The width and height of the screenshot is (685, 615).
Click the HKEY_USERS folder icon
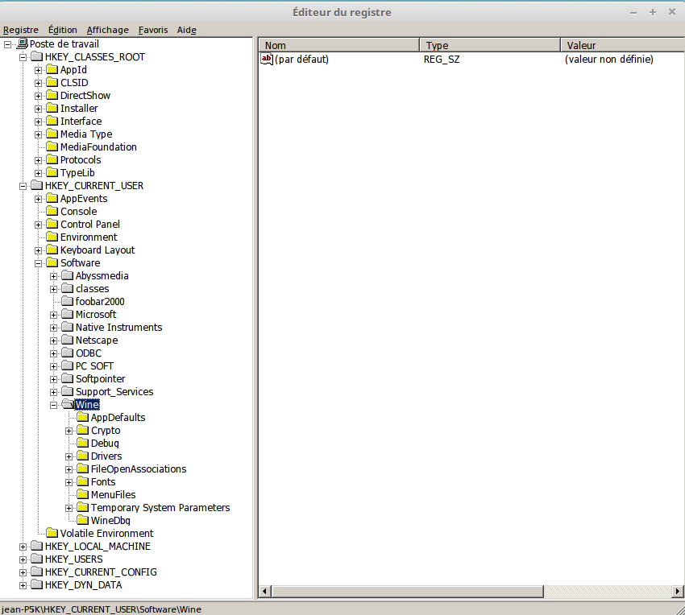[37, 559]
